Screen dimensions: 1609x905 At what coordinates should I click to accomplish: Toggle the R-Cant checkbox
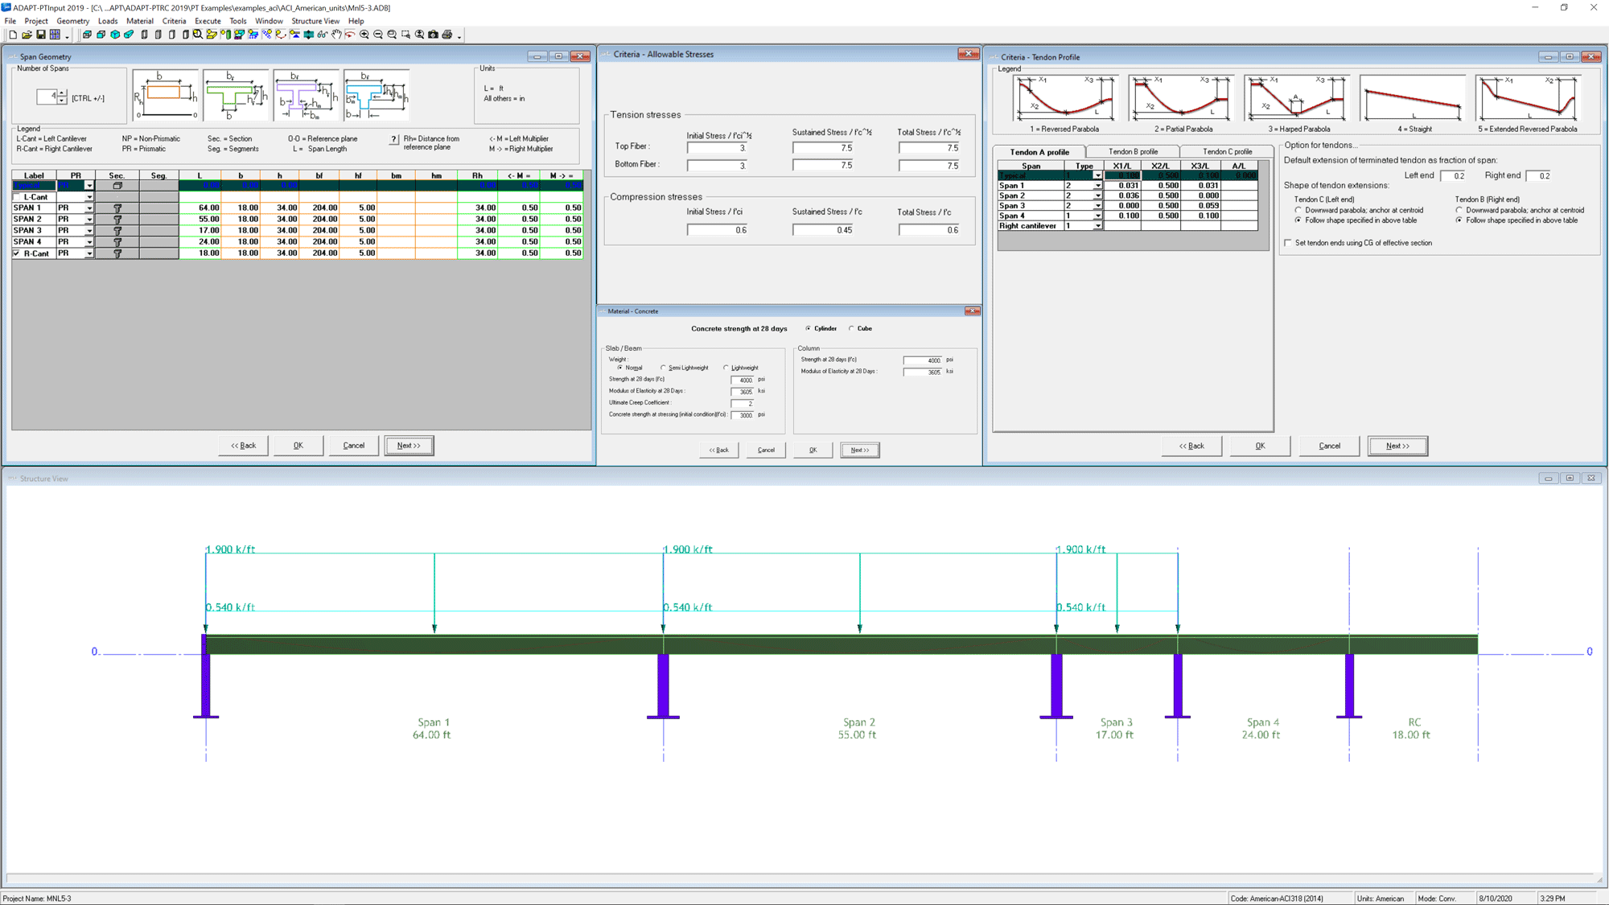(x=17, y=253)
